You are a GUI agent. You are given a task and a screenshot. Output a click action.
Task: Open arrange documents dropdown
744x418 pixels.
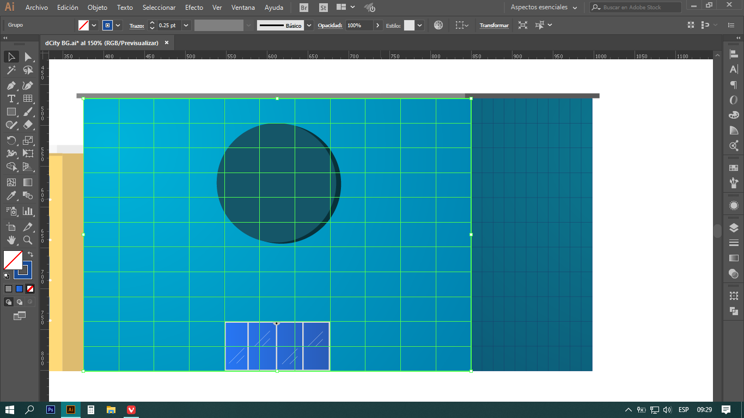(x=346, y=8)
